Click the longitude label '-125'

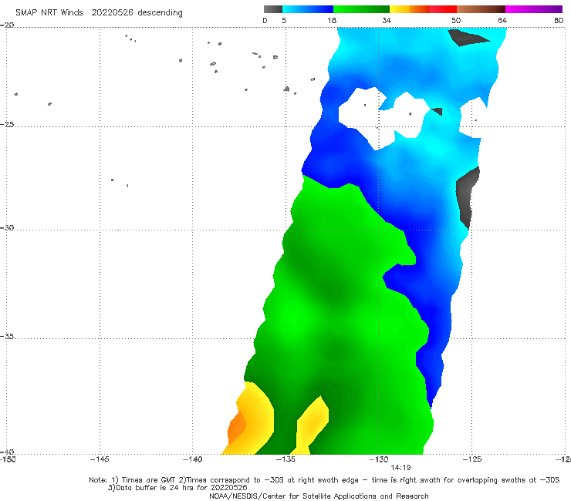point(471,459)
